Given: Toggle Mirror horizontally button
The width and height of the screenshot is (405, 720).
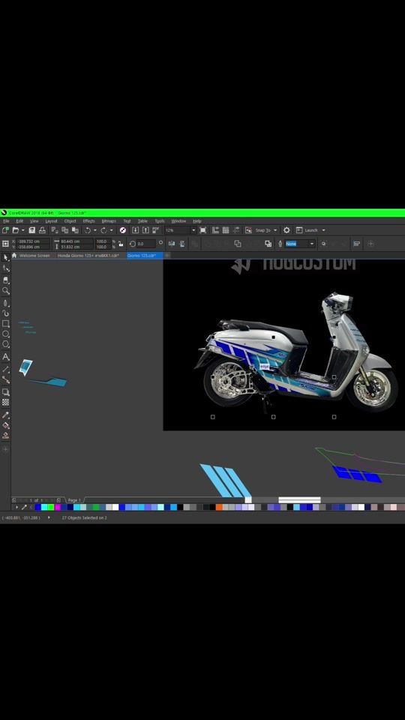Looking at the screenshot, I should [172, 244].
